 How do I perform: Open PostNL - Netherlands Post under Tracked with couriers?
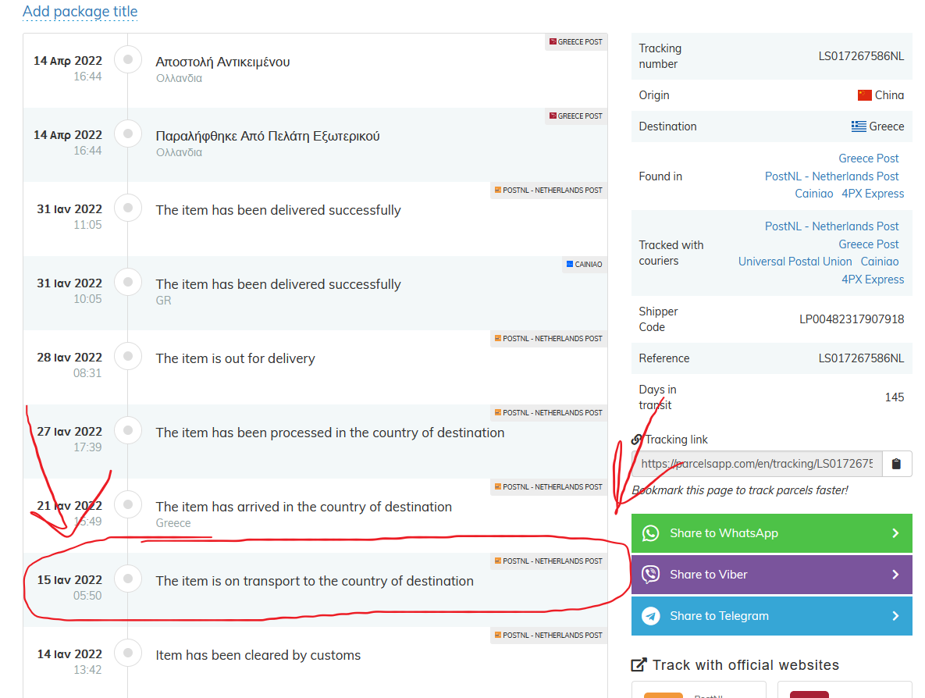coord(832,226)
